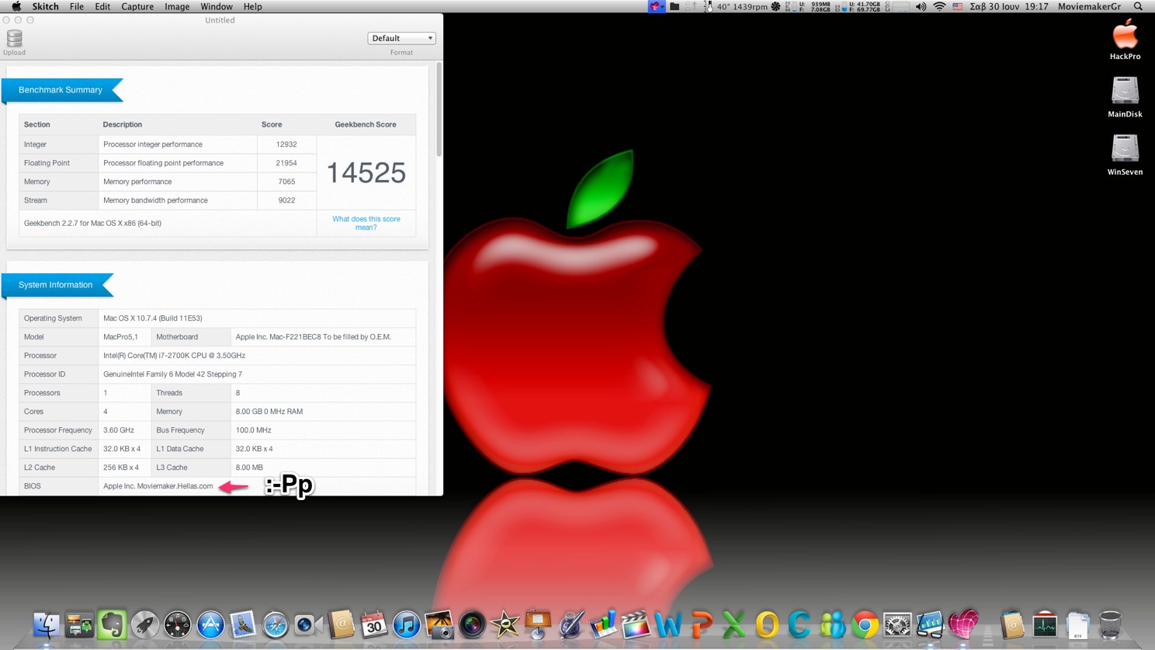The height and width of the screenshot is (650, 1155).
Task: Open Spotlight search magnifier
Action: click(x=1139, y=6)
